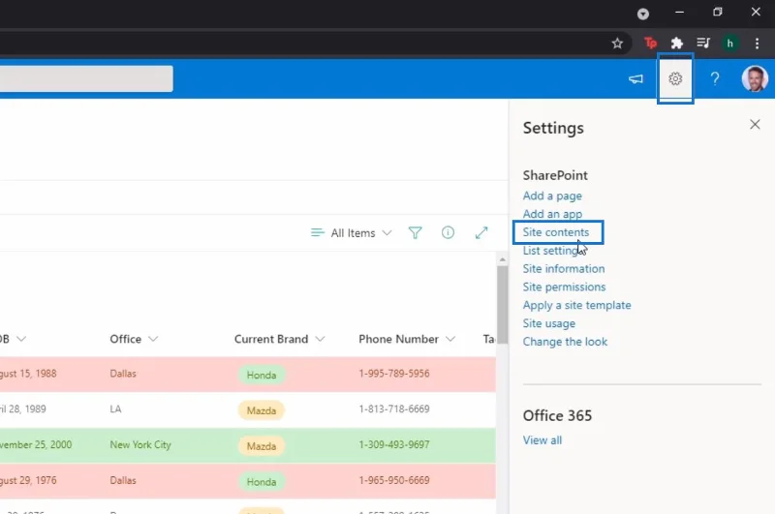The width and height of the screenshot is (775, 514).
Task: Open Chrome three-dot menu
Action: [x=757, y=44]
